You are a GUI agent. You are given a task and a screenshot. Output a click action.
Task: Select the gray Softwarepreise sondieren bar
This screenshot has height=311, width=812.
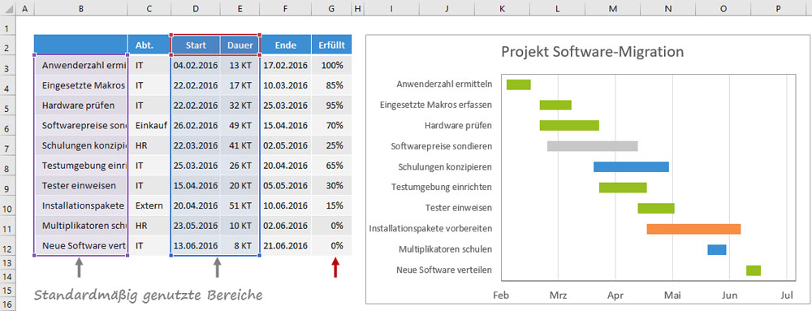pyautogui.click(x=593, y=146)
